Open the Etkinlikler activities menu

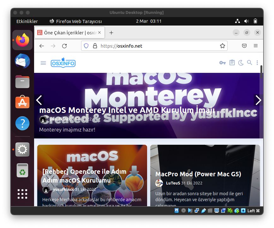27,21
